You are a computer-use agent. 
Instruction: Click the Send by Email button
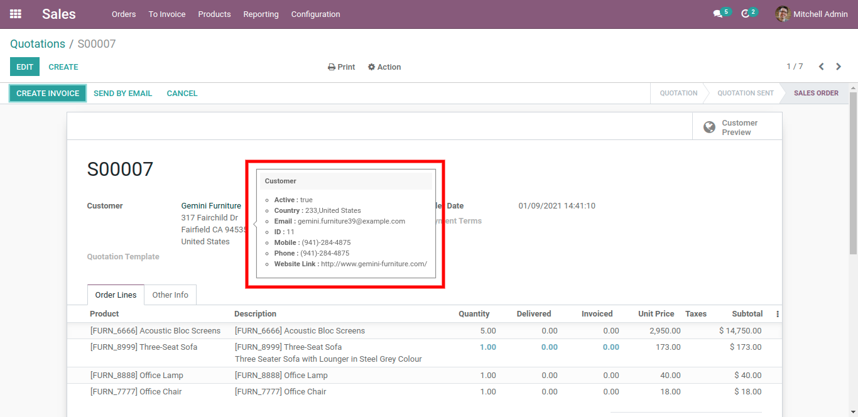(x=122, y=94)
